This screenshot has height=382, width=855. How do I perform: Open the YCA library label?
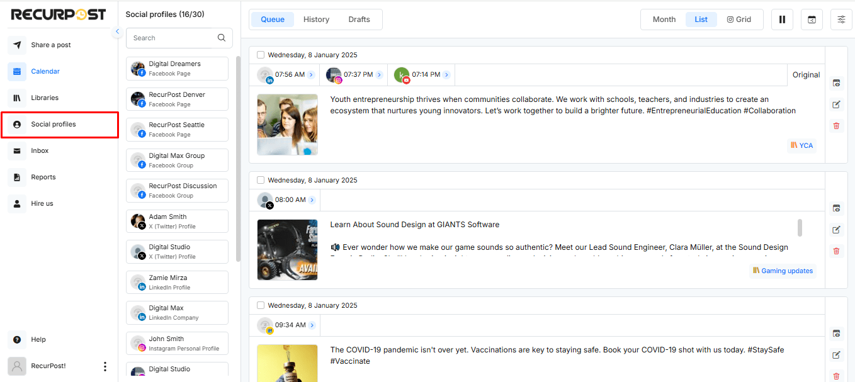coord(801,145)
